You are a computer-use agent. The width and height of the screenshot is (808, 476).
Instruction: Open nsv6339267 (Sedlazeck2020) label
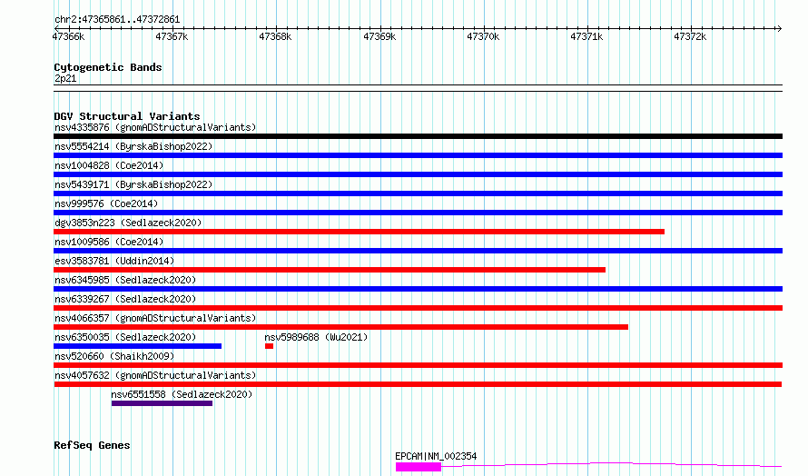(x=125, y=299)
